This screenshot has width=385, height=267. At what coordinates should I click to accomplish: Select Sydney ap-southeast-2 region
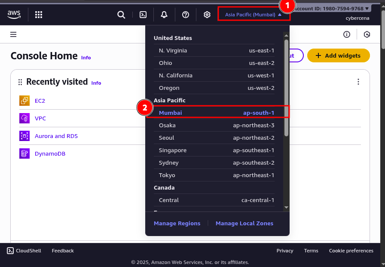(214, 163)
